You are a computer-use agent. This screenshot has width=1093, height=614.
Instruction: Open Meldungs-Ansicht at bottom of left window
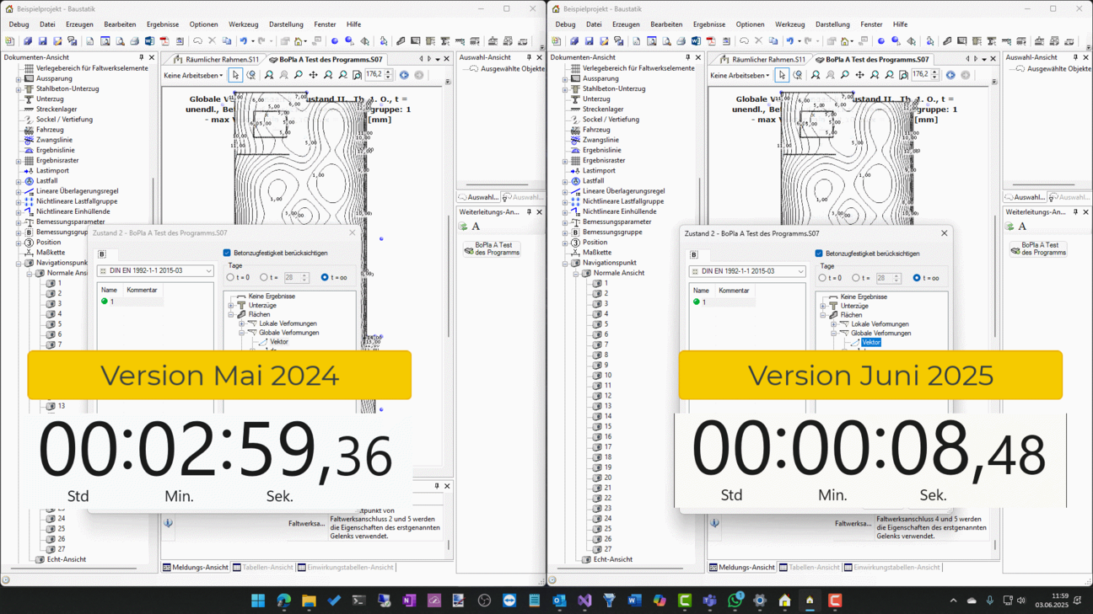[196, 568]
